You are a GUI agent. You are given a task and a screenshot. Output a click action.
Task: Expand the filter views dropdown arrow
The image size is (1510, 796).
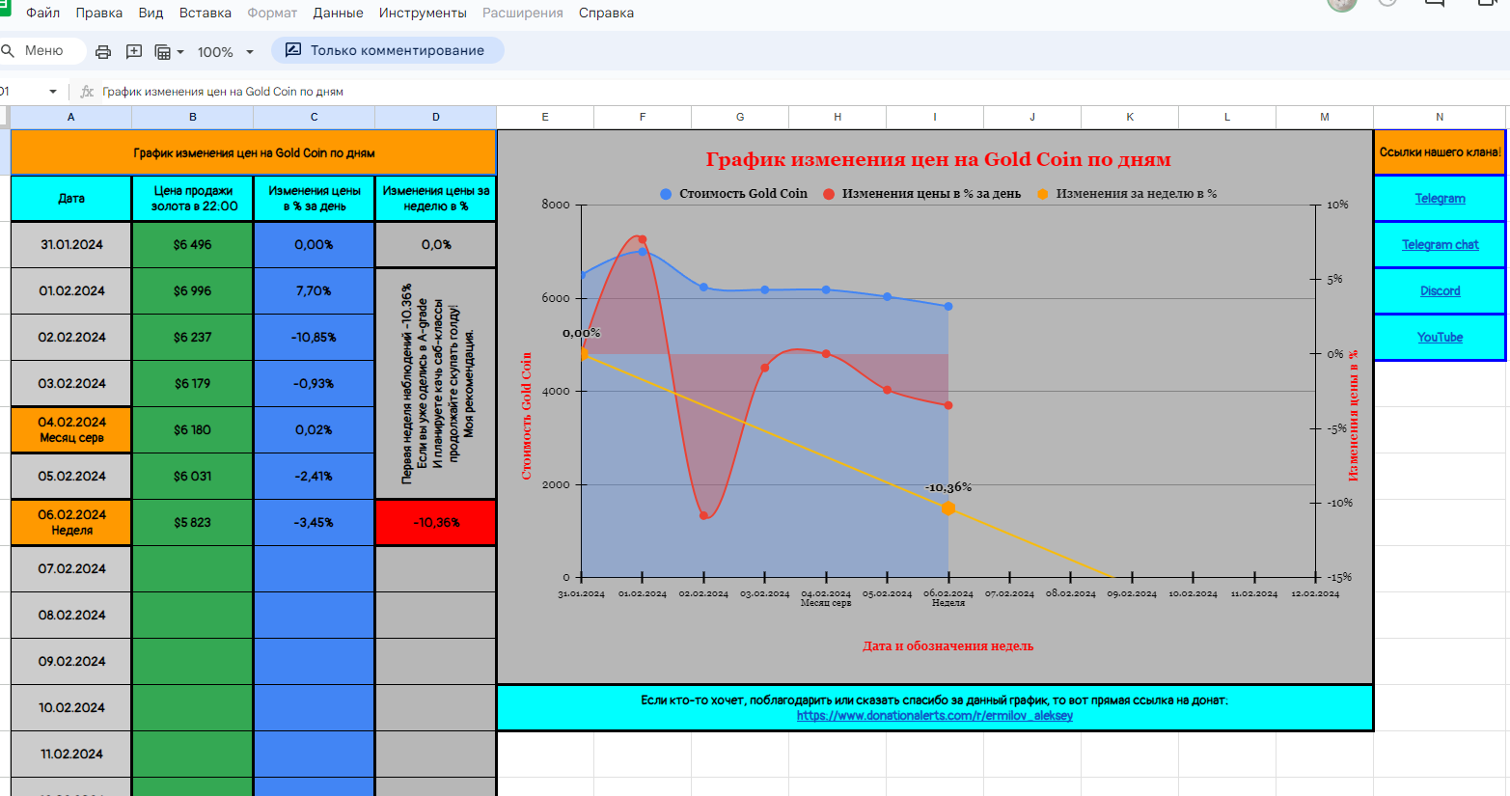pyautogui.click(x=180, y=52)
